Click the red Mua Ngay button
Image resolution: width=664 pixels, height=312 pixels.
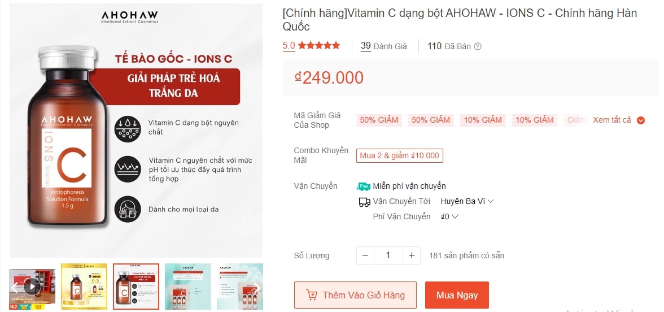(457, 295)
